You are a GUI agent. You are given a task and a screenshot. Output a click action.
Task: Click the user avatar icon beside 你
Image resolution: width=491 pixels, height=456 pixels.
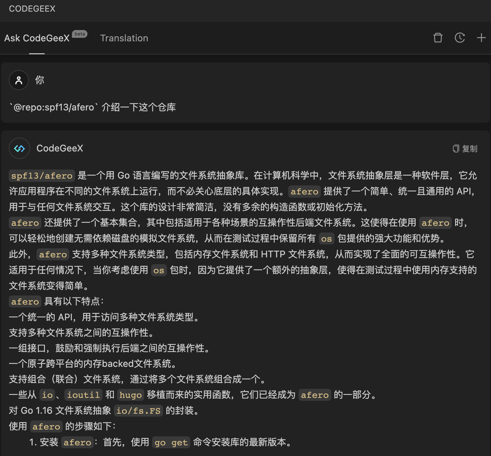(19, 80)
